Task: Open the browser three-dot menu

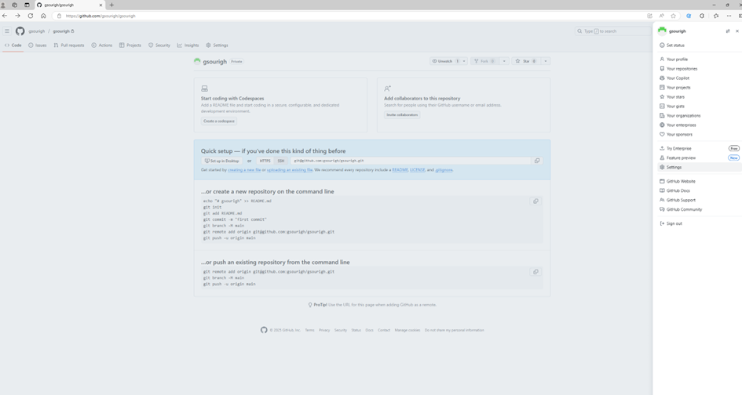Action: [x=729, y=16]
